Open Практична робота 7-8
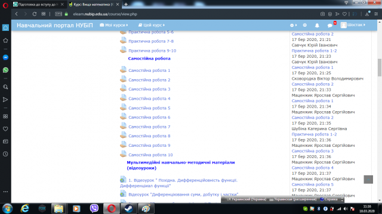This screenshot has height=214, width=382. [151, 41]
